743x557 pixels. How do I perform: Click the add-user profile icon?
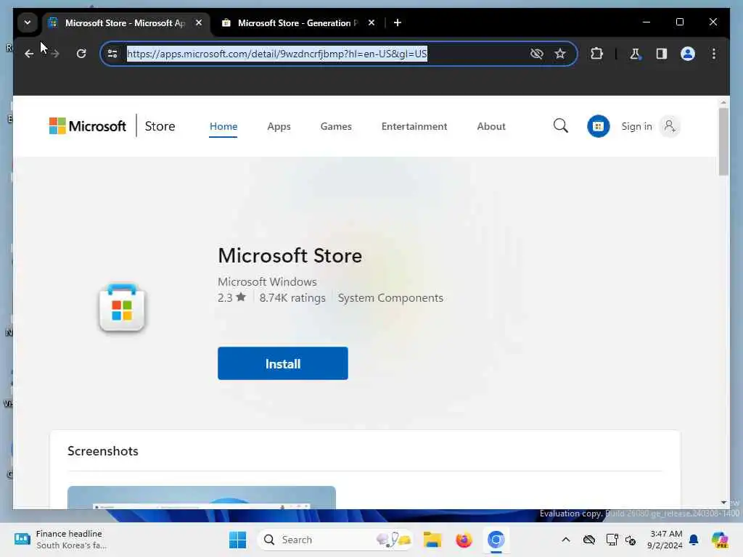point(670,126)
